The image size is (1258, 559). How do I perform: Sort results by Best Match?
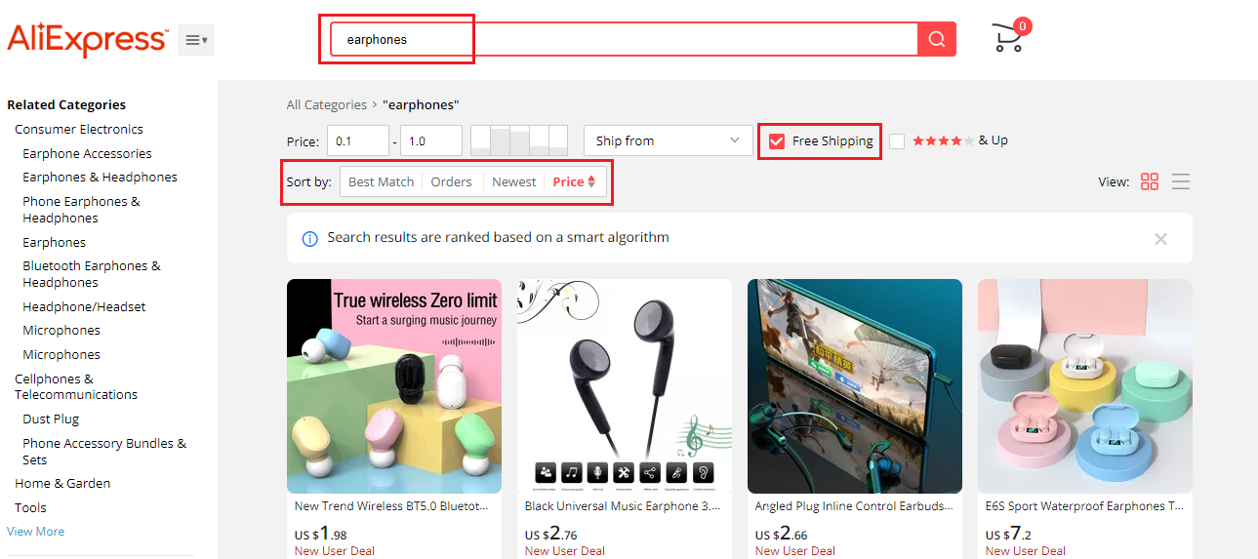click(x=381, y=181)
